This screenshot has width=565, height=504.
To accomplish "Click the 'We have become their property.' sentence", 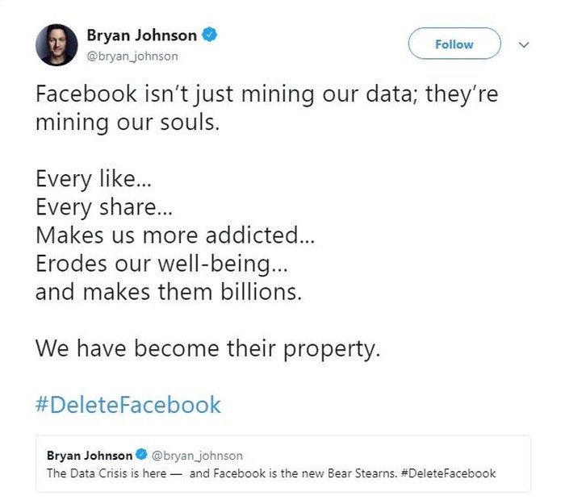I will (207, 348).
